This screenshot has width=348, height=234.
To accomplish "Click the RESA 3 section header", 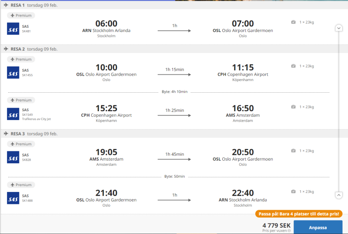I will click(34, 134).
